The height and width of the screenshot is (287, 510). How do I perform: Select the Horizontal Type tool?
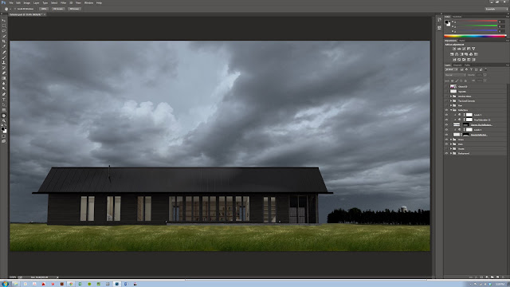click(4, 99)
